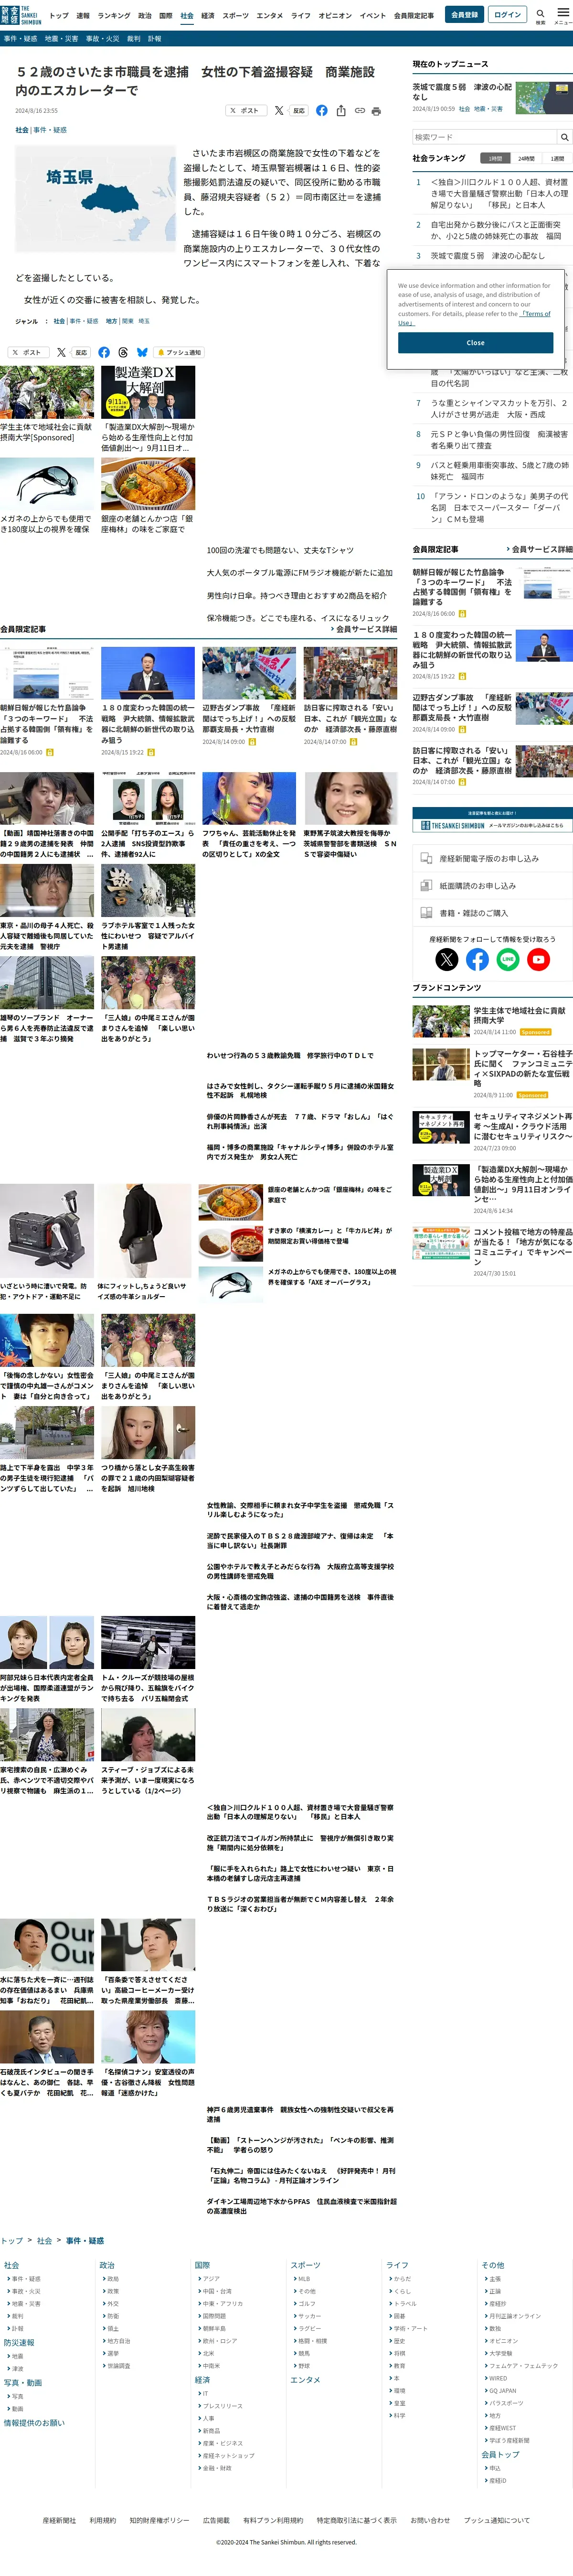
Task: Open footer 情報提供のお願い link
Action: (x=34, y=2422)
